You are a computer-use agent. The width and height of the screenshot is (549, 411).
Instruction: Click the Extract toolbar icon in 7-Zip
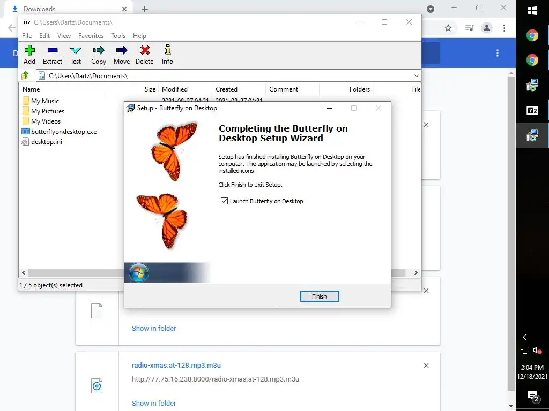point(53,50)
